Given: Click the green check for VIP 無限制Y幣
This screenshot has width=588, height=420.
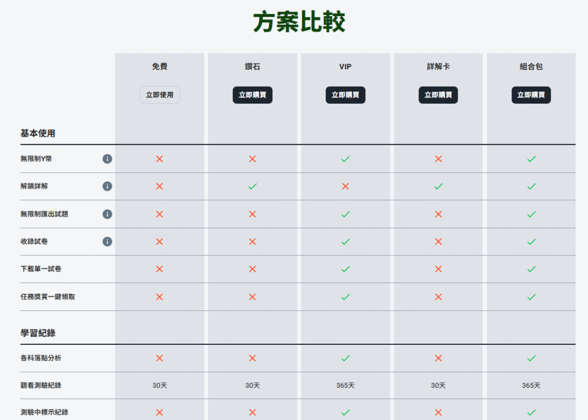Looking at the screenshot, I should click(345, 159).
